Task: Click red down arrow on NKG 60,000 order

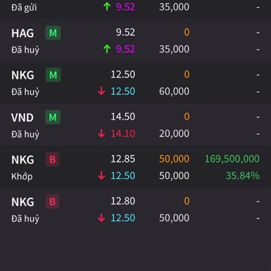Action: tap(101, 91)
